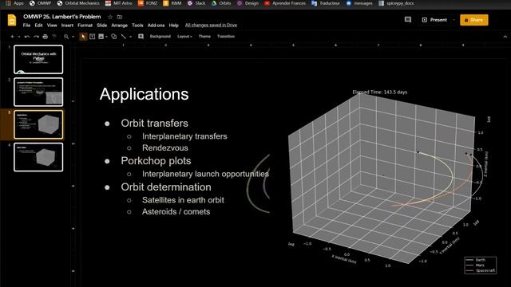Insert a text box
This screenshot has height=287, width=511.
pos(93,37)
